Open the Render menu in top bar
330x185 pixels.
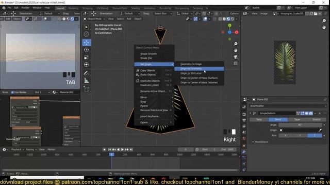pyautogui.click(x=25, y=8)
